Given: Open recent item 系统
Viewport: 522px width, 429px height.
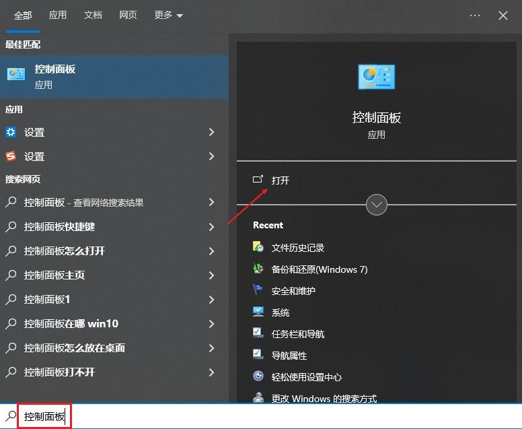Looking at the screenshot, I should [281, 312].
